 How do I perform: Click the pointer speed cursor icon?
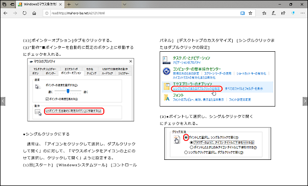(x=38, y=87)
